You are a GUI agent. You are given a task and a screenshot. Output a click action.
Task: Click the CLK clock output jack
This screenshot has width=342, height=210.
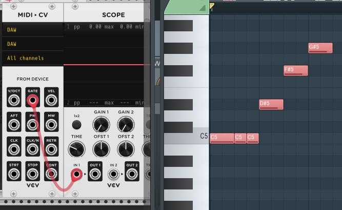(14, 148)
